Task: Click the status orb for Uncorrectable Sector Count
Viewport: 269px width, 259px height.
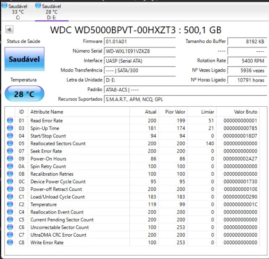Action: (x=10, y=227)
